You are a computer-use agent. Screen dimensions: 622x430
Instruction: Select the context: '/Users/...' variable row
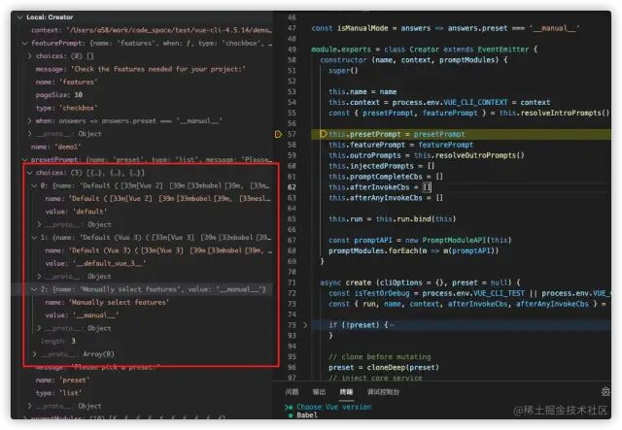coord(152,30)
